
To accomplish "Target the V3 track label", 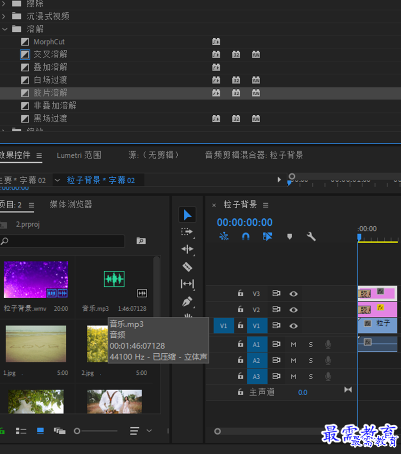I will point(257,294).
